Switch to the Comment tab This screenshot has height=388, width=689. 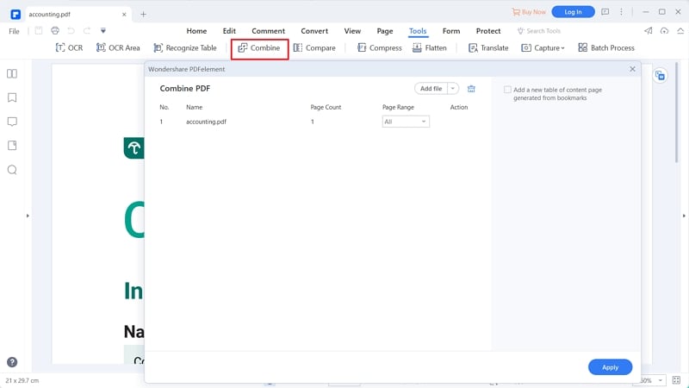coord(268,31)
